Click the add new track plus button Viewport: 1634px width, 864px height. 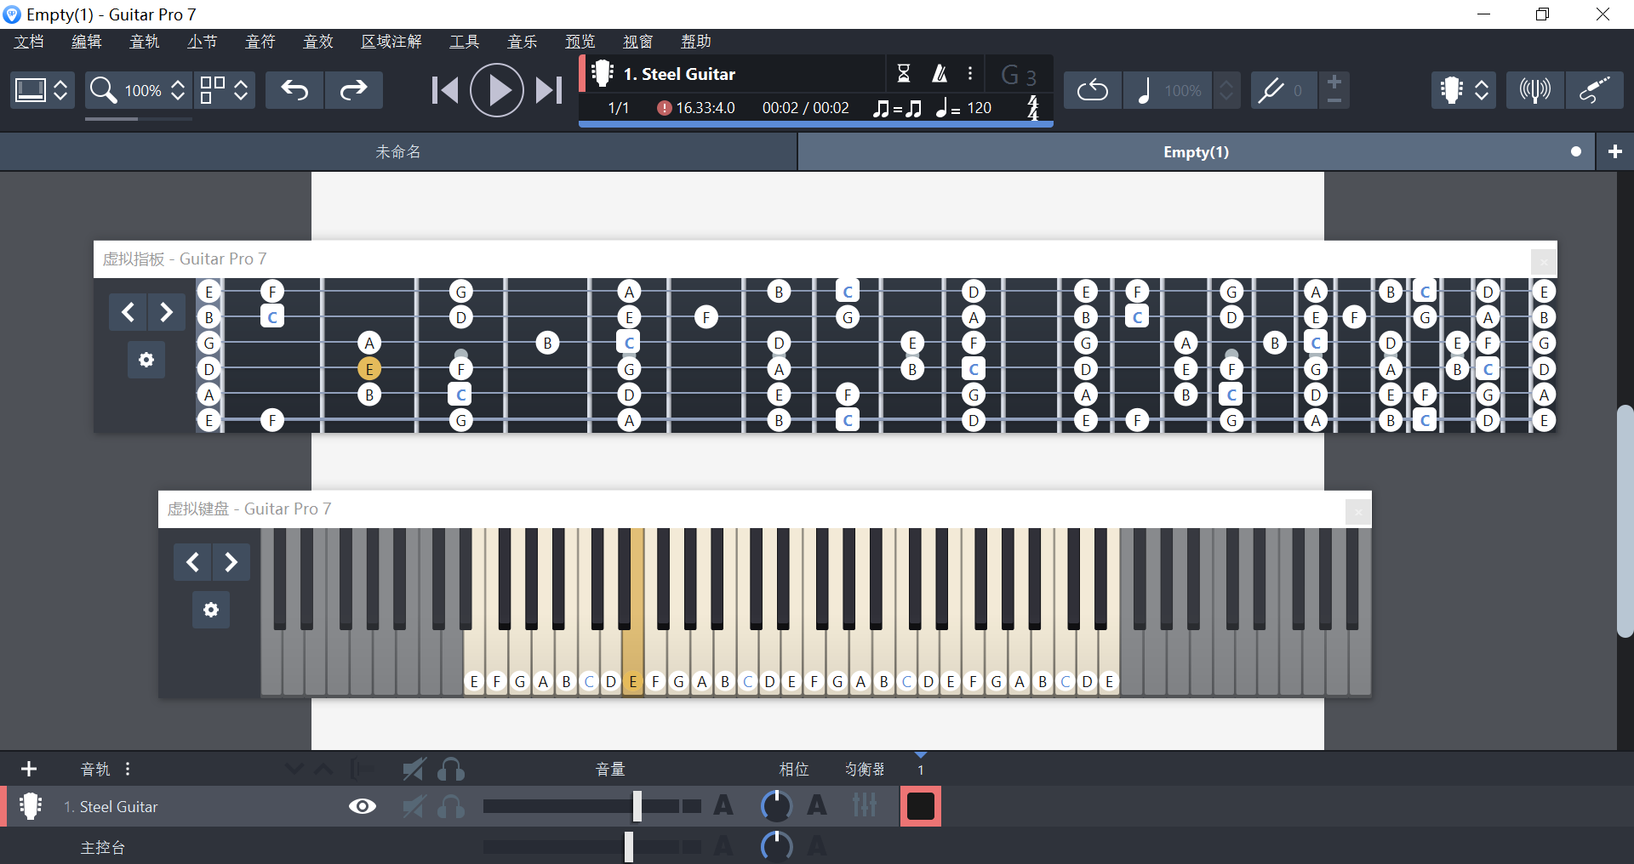[x=29, y=769]
